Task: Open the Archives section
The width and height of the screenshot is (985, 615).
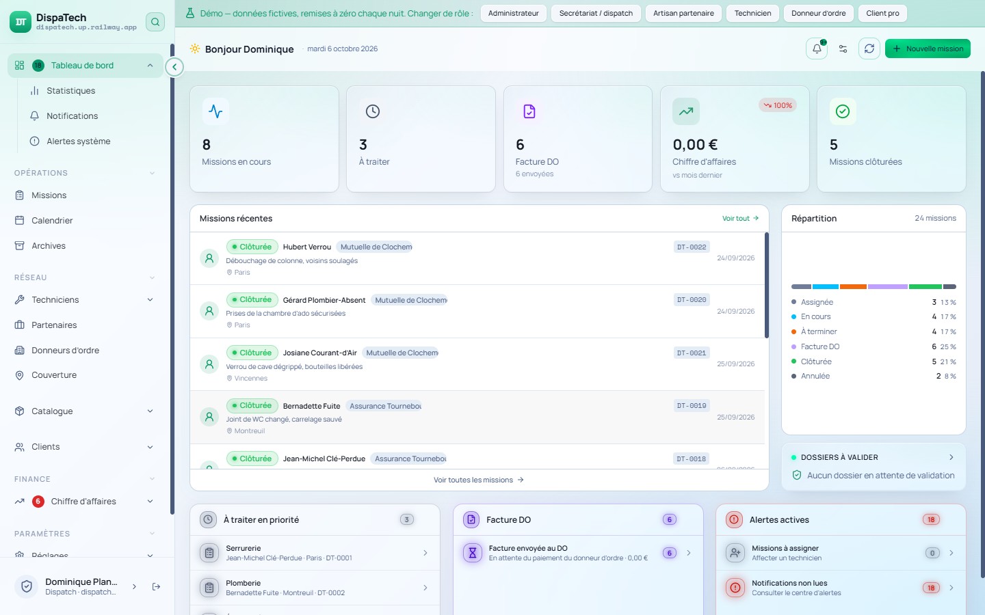Action: [49, 246]
